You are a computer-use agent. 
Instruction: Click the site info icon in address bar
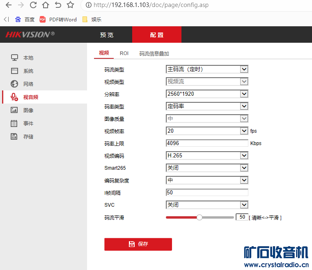pos(88,5)
